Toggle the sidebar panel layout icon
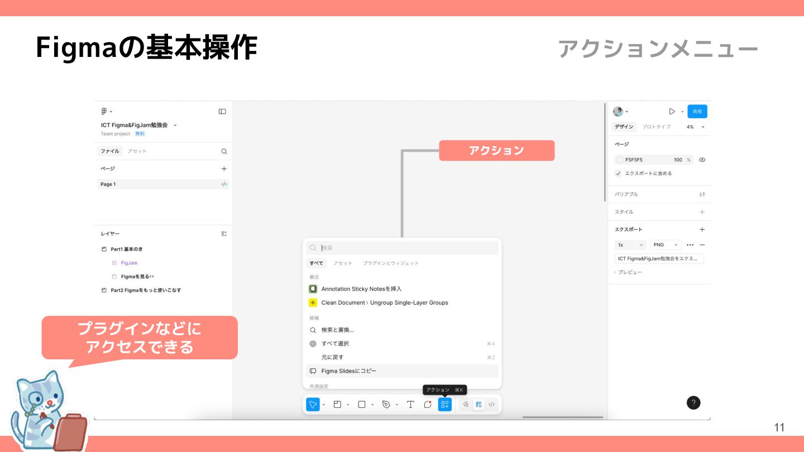This screenshot has width=804, height=452. pos(222,112)
